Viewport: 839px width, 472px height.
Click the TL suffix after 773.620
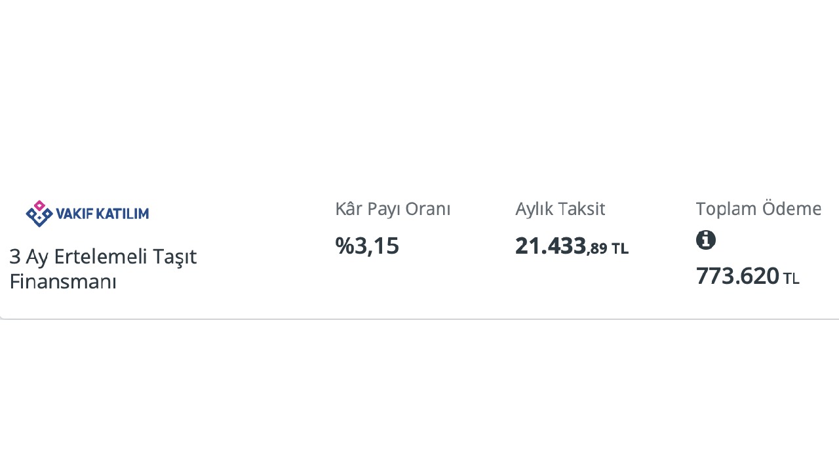coord(791,279)
